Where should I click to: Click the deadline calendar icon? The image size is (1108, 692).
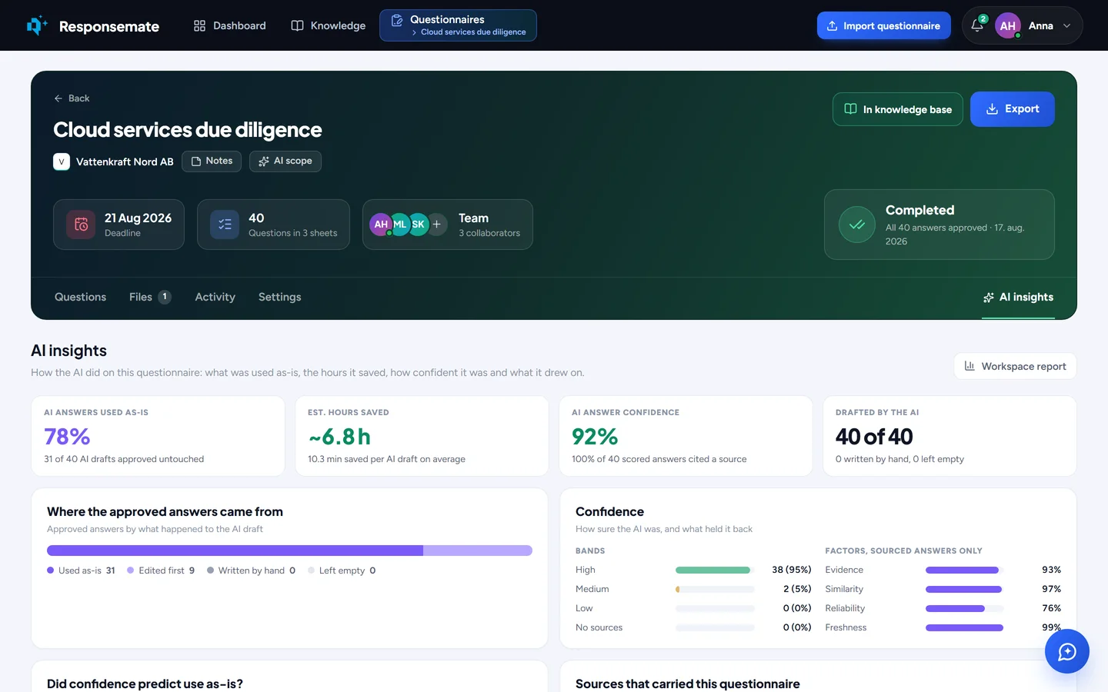pyautogui.click(x=81, y=225)
